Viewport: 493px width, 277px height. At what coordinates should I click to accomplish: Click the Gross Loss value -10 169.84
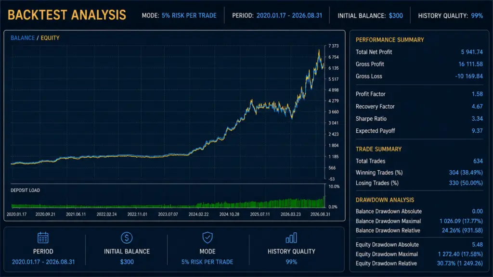[469, 76]
